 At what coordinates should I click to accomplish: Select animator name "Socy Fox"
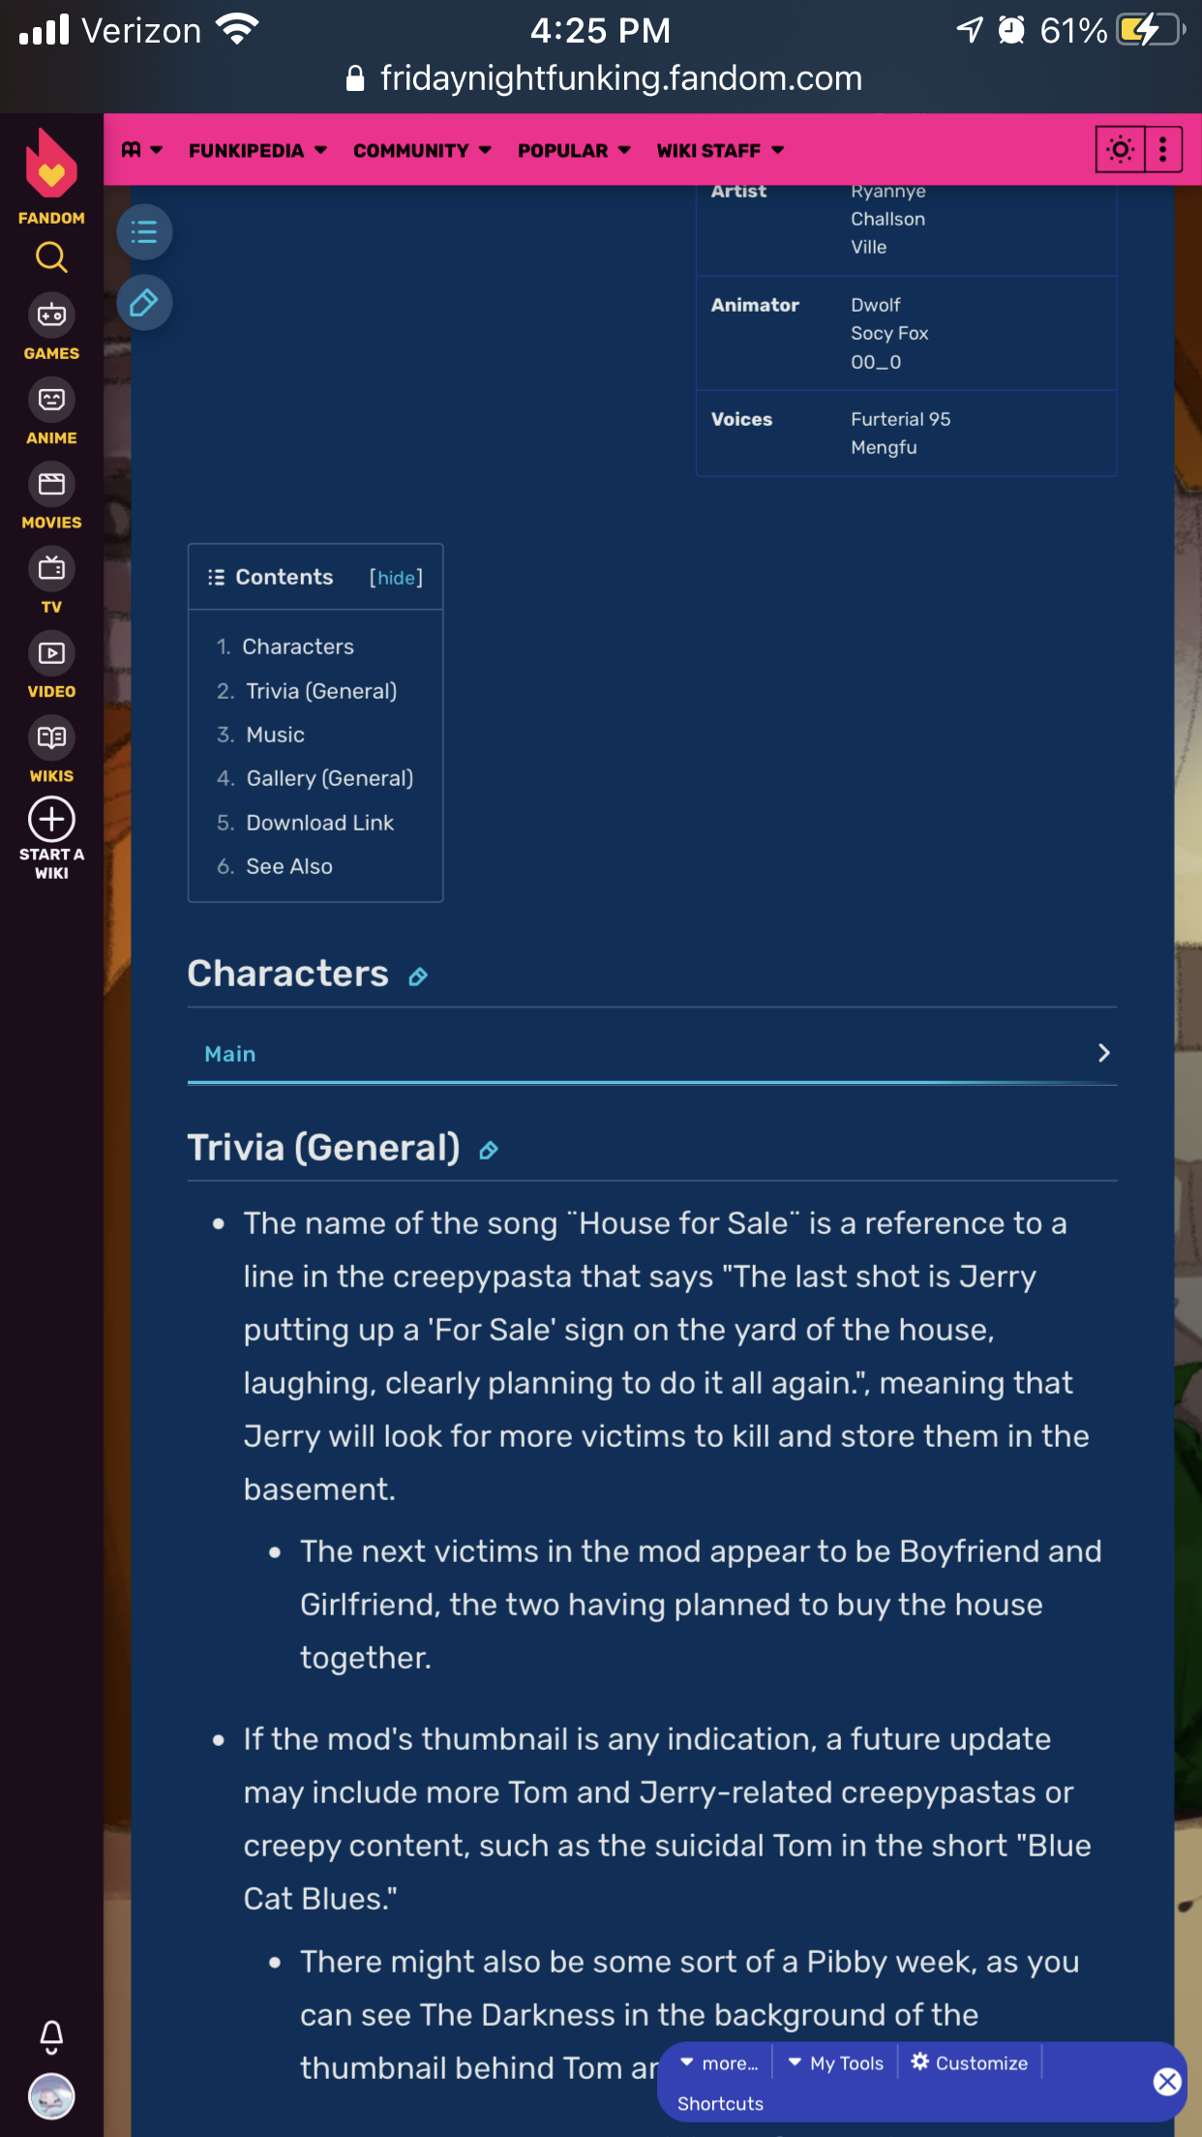pyautogui.click(x=889, y=333)
